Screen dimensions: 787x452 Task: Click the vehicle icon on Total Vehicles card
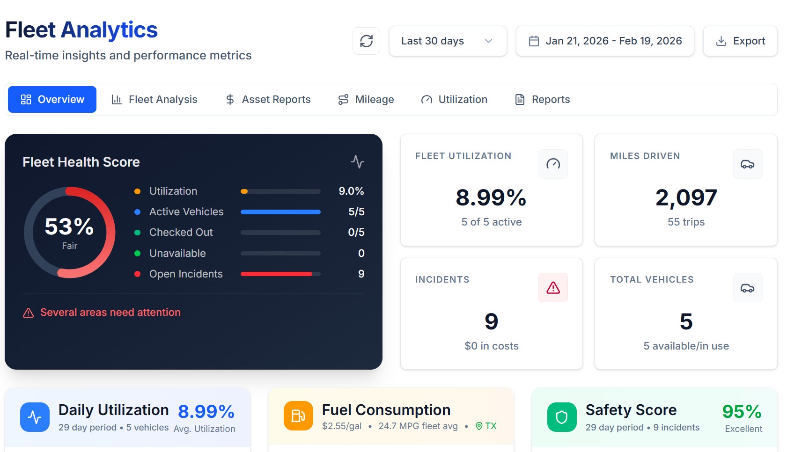(748, 287)
